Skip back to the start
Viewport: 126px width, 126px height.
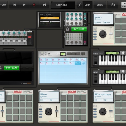[x=14, y=5]
